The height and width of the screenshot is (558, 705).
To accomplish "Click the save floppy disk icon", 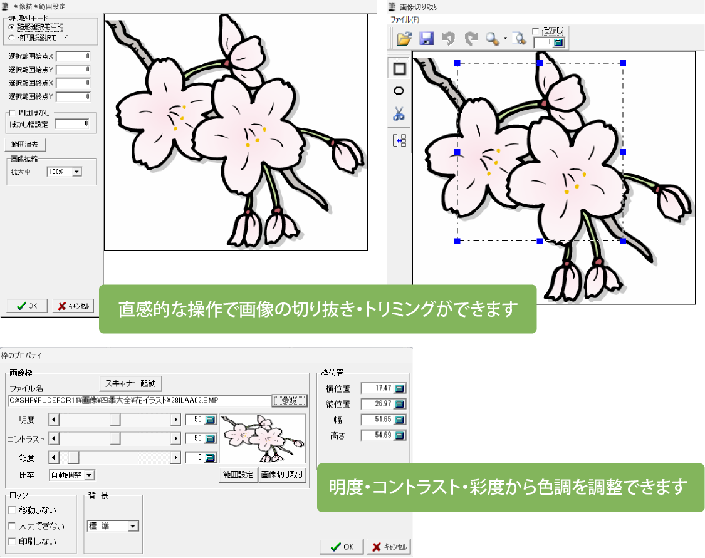I will (426, 38).
